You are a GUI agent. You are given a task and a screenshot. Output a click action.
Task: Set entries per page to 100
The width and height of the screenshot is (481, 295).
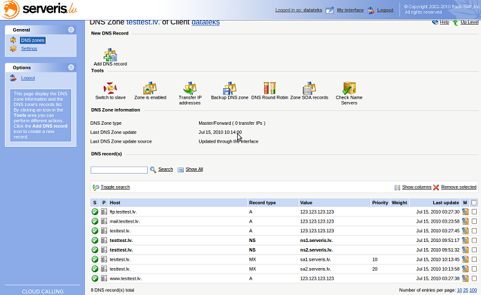[x=473, y=290]
